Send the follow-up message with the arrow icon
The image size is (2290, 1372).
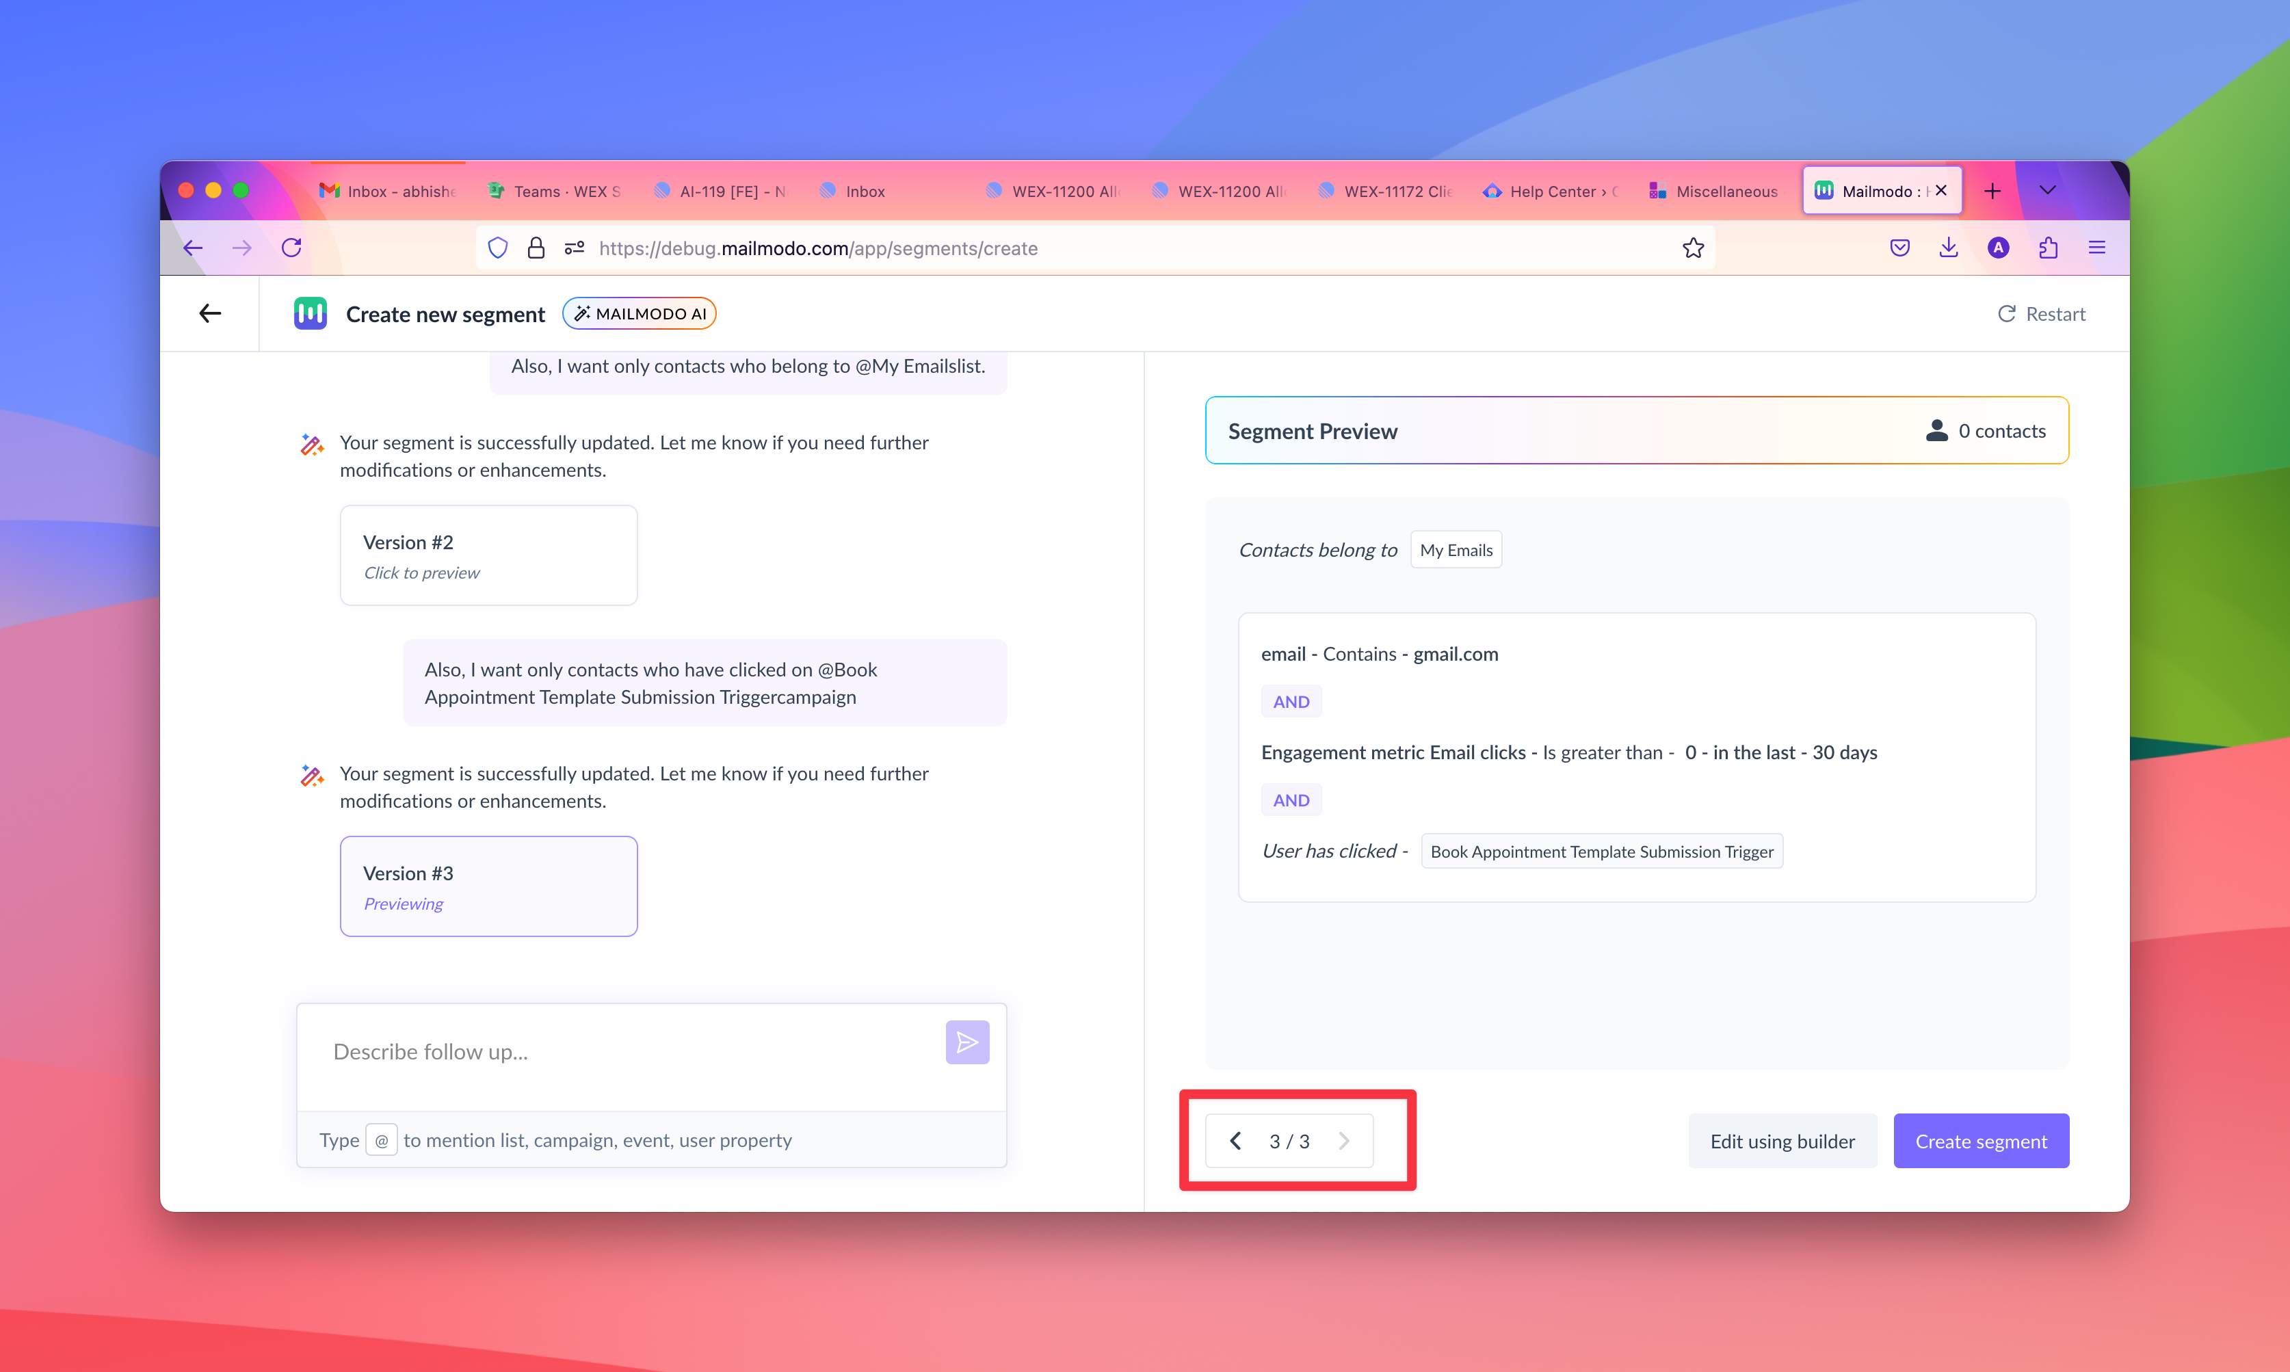click(967, 1043)
